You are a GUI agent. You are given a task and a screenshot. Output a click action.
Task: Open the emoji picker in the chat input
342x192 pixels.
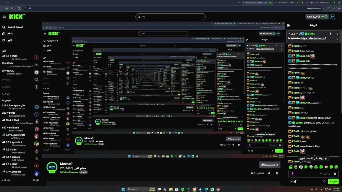coord(335,174)
